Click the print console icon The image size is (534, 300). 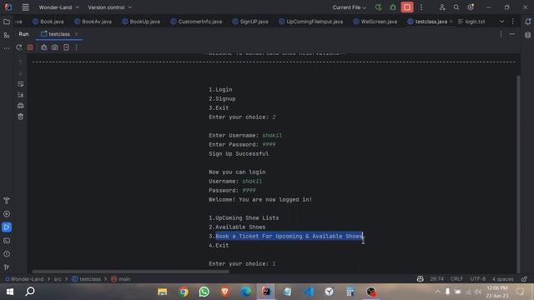coord(20,106)
